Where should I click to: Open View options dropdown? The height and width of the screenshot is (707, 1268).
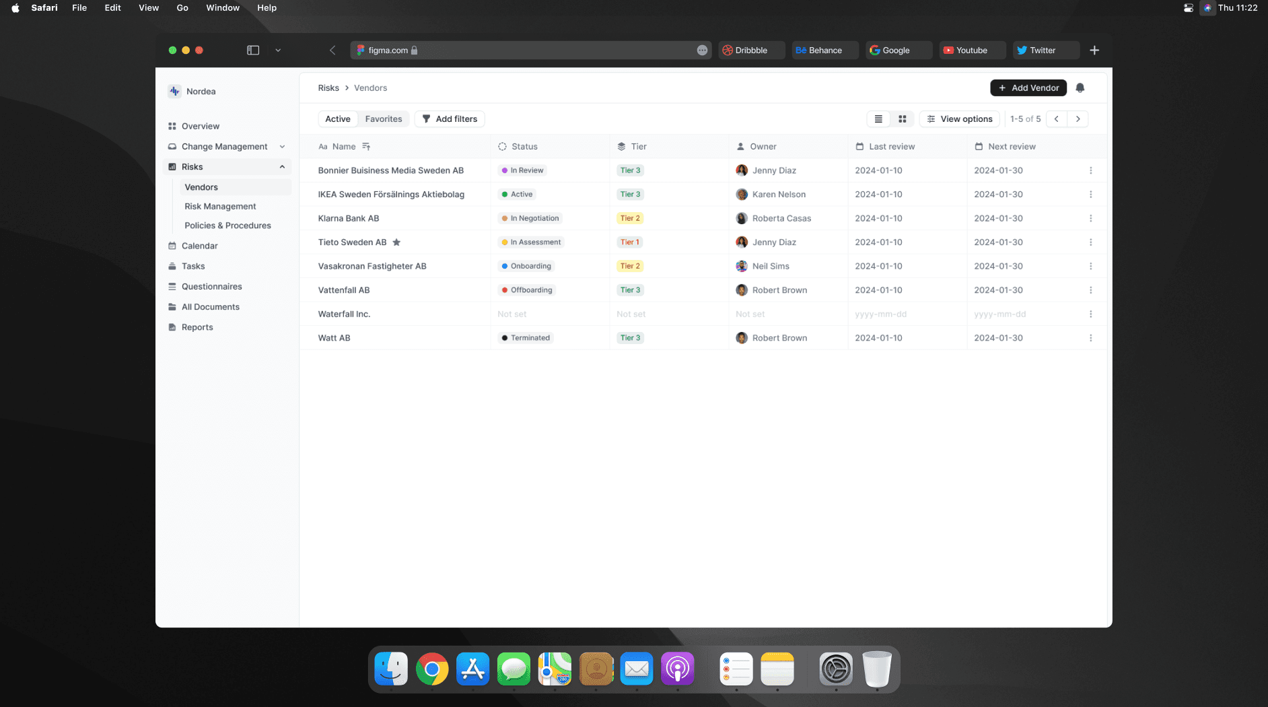pos(959,119)
